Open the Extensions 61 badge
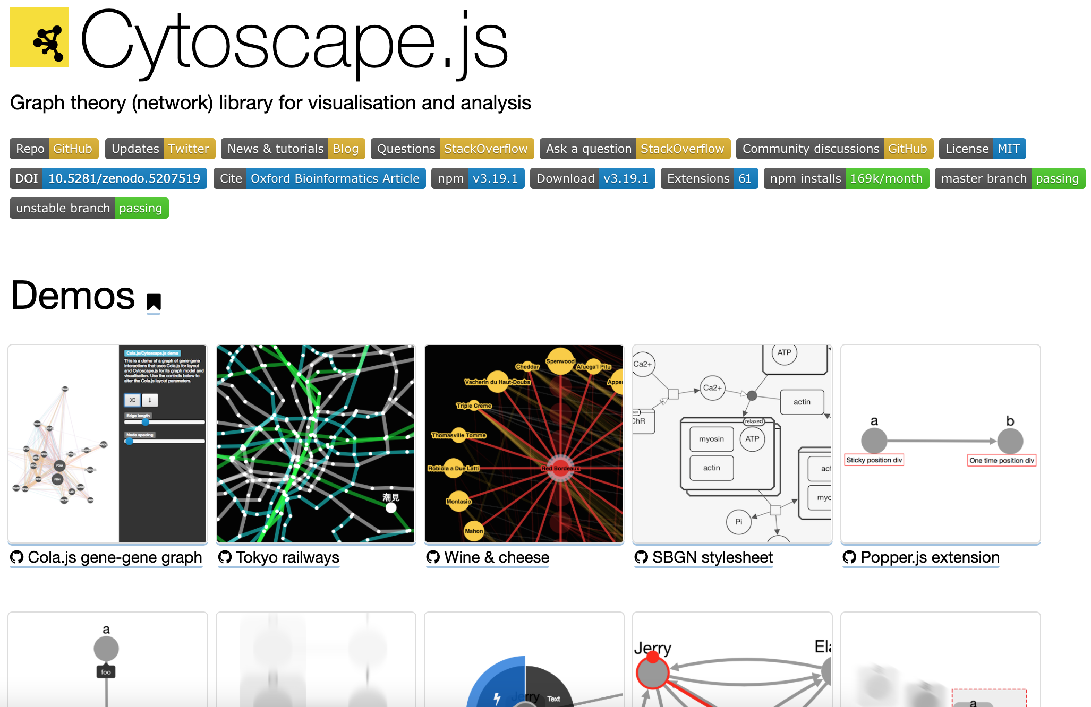1091x707 pixels. click(710, 178)
